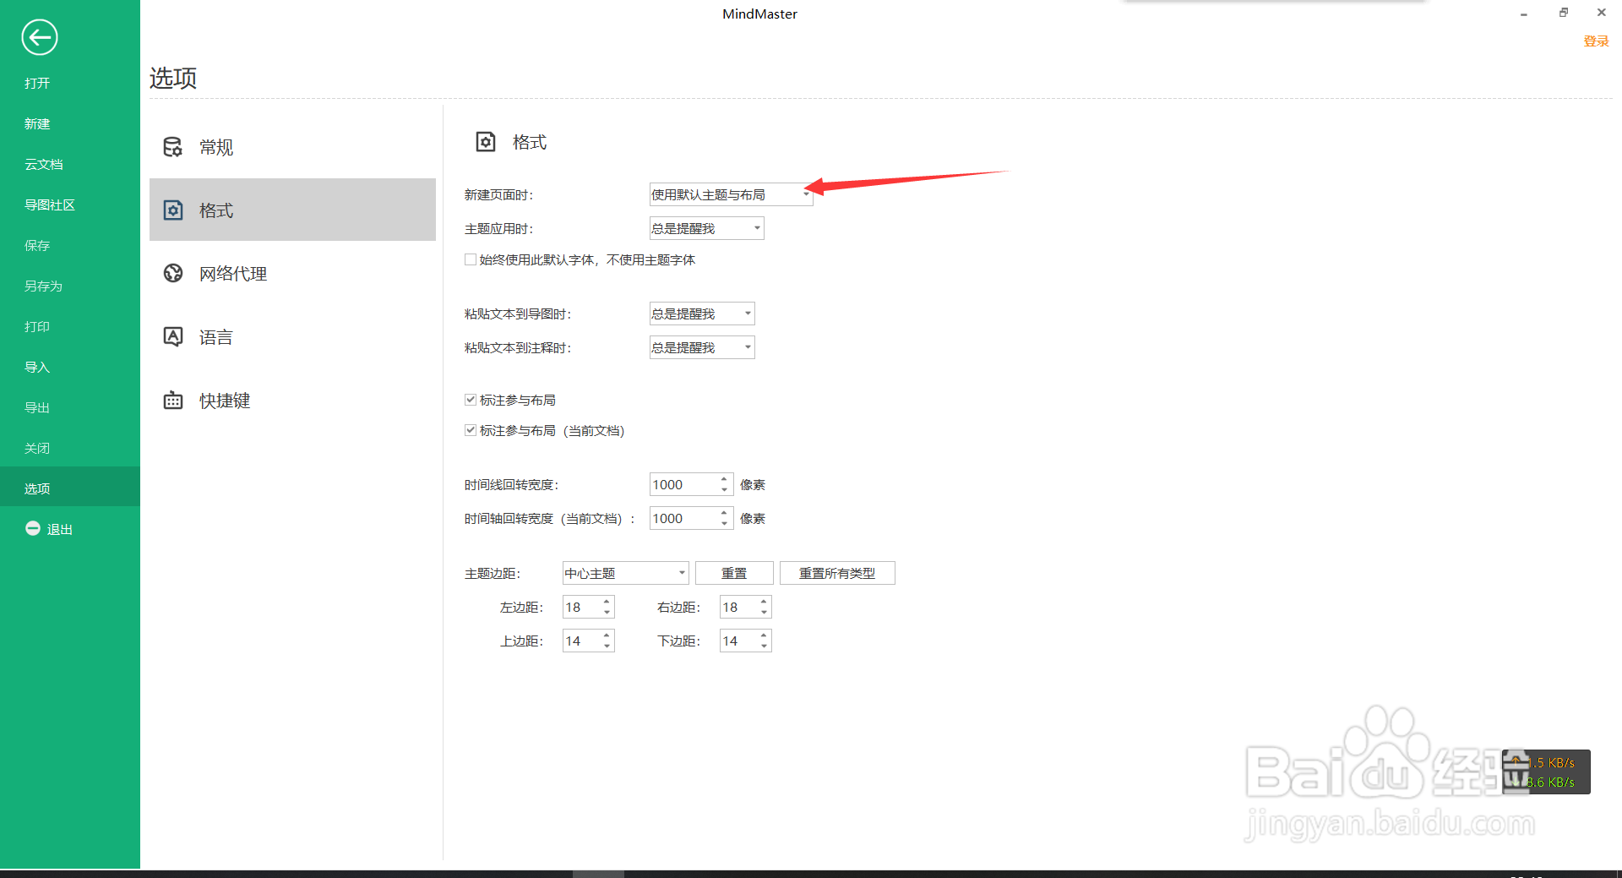Screen dimensions: 1622x878
Task: Select 导入 in the left menu
Action: [x=37, y=367]
